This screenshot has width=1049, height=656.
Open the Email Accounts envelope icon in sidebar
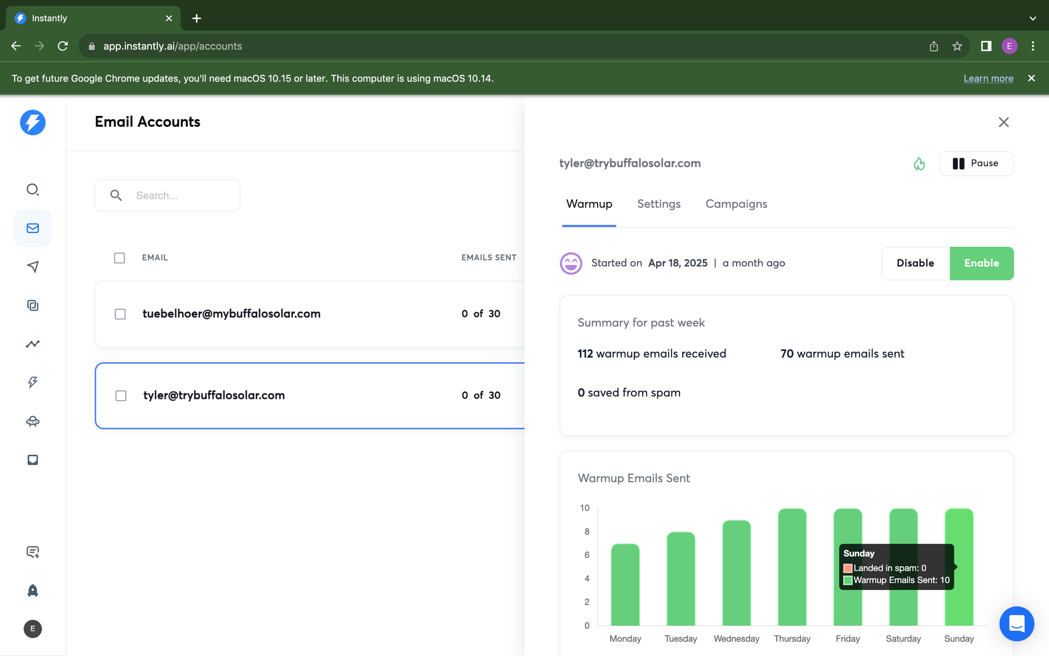[x=33, y=228]
